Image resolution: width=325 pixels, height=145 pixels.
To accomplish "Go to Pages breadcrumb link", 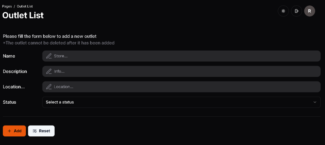I will pos(7,6).
